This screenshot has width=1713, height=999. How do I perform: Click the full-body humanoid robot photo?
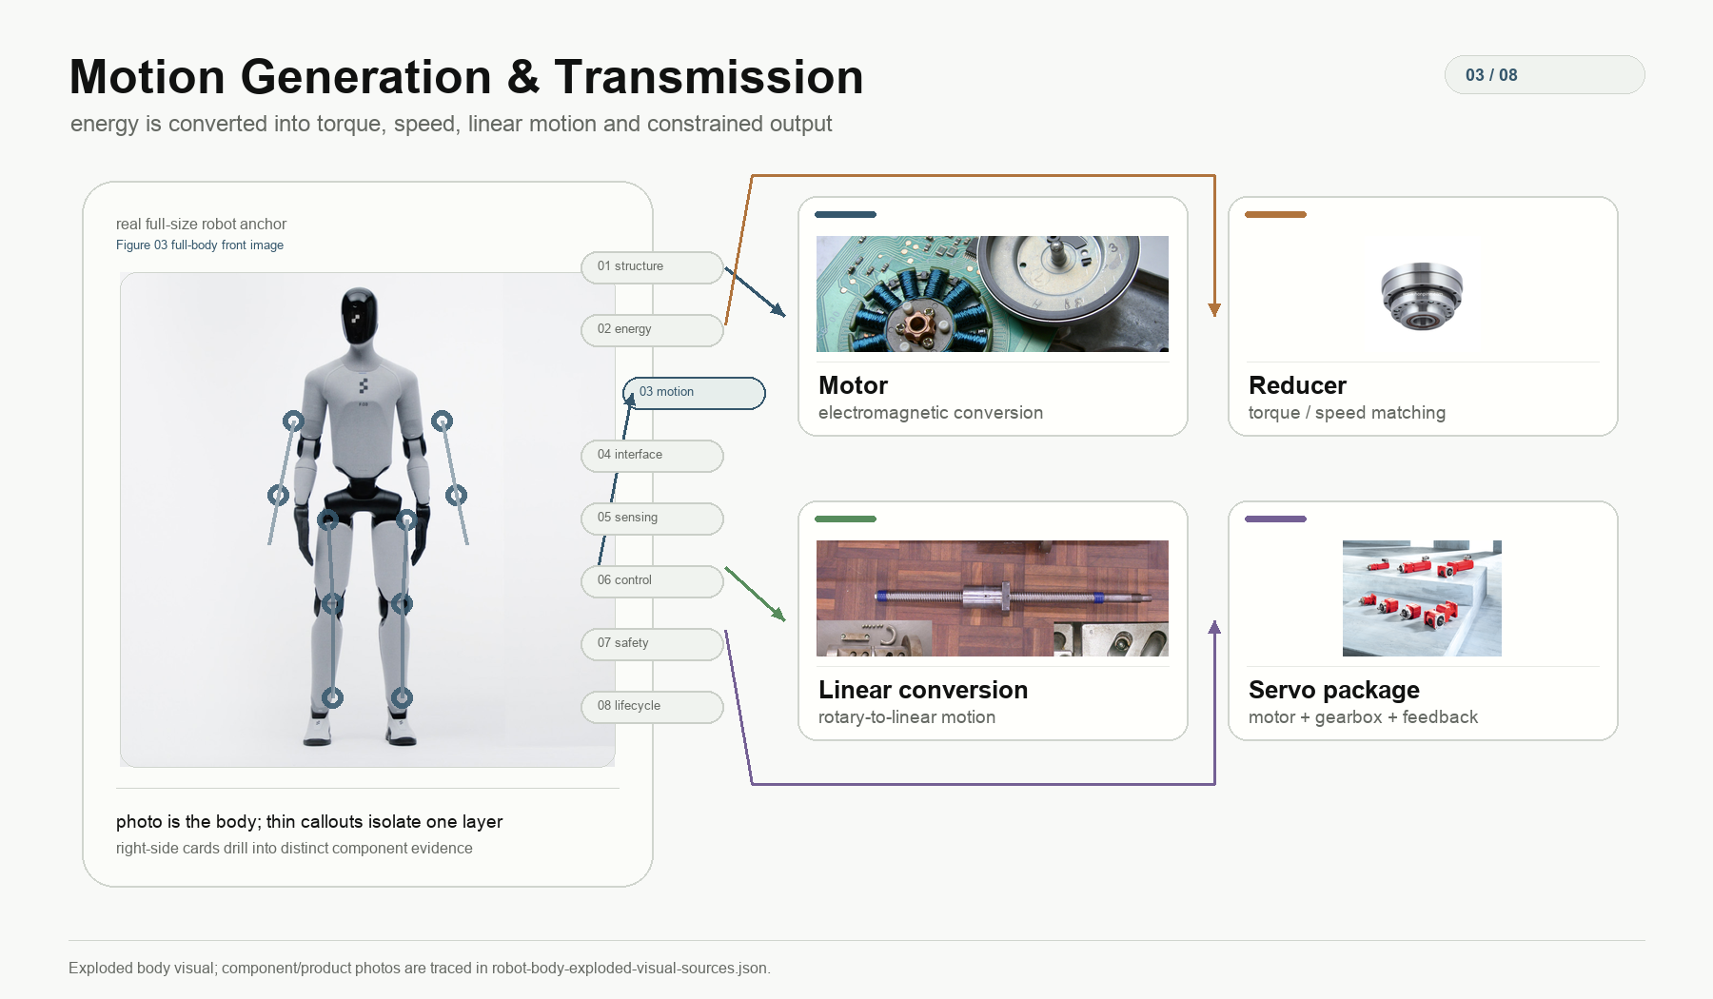click(367, 519)
